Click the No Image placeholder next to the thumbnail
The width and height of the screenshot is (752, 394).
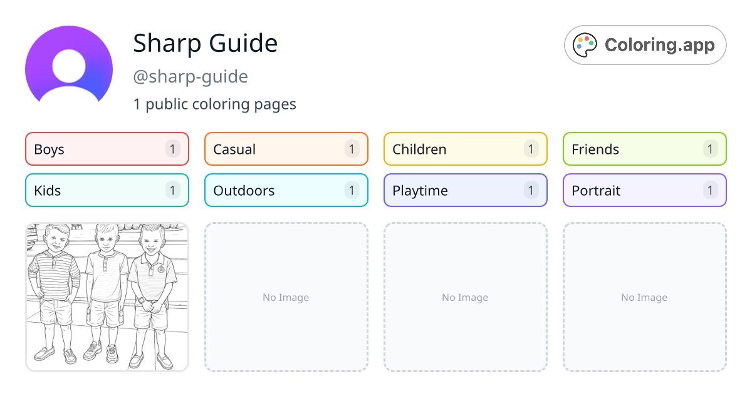point(286,297)
